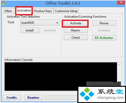This screenshot has width=126, height=103.
Task: Launch the green EZ-Activator button
Action: coord(104,38)
